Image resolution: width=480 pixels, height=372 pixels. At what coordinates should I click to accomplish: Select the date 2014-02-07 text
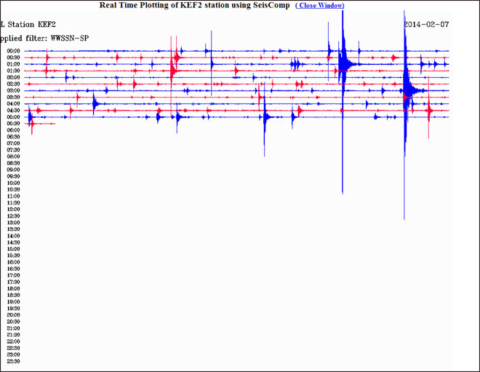(426, 24)
